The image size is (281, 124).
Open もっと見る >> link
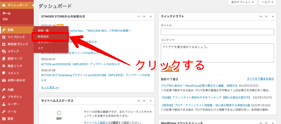(50, 88)
